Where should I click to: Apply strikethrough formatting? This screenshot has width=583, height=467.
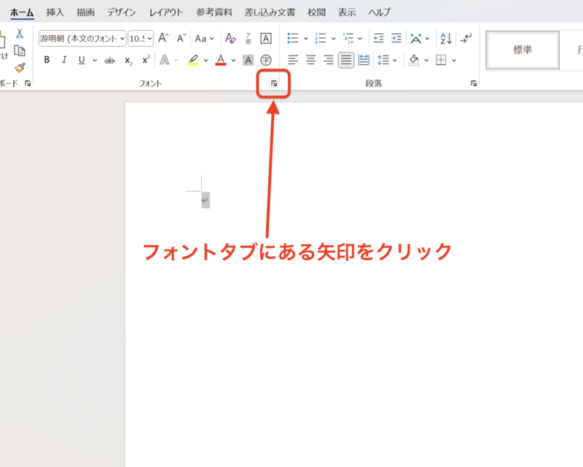110,60
